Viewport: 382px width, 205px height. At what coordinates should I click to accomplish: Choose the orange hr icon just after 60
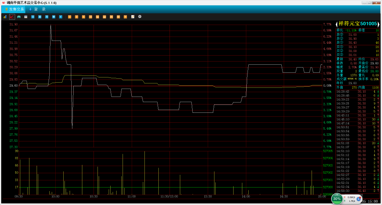(111, 17)
